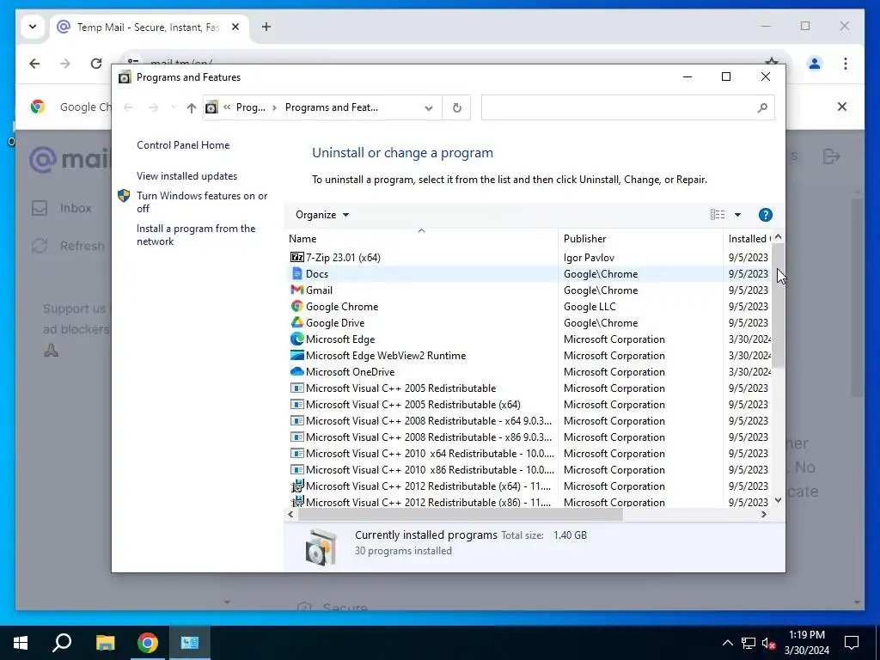
Task: Open the notification center icon
Action: coord(852,643)
